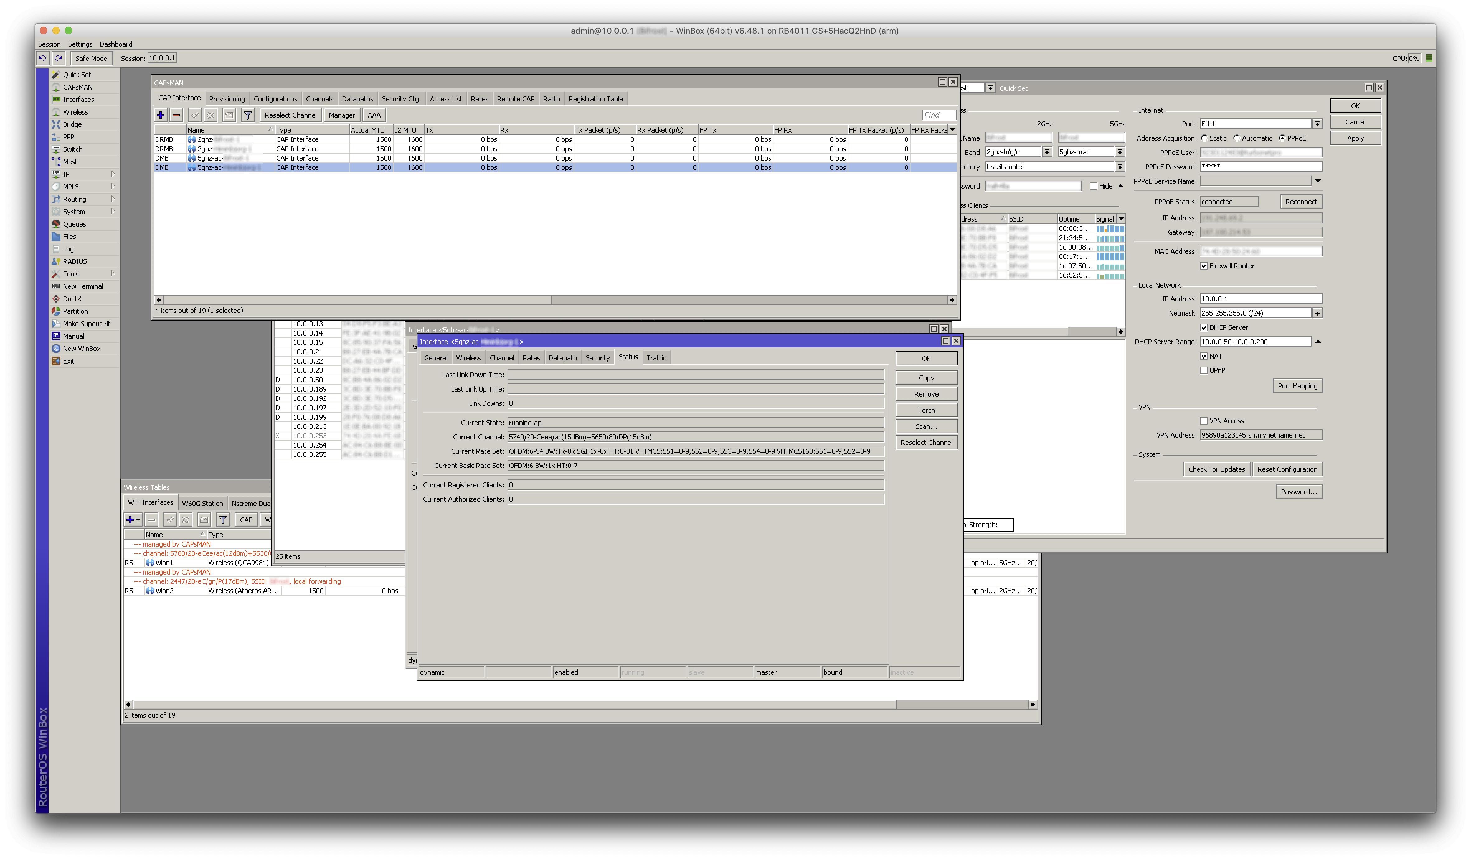Add new CAP interface with plus icon
Image resolution: width=1471 pixels, height=859 pixels.
161,115
